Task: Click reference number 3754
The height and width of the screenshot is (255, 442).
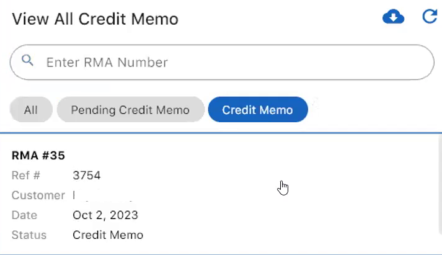Action: click(86, 176)
